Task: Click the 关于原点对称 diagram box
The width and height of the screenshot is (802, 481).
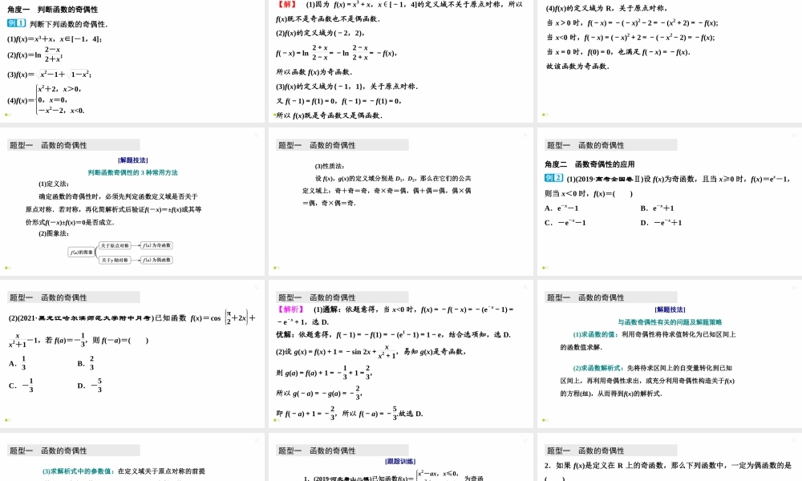Action: point(115,245)
